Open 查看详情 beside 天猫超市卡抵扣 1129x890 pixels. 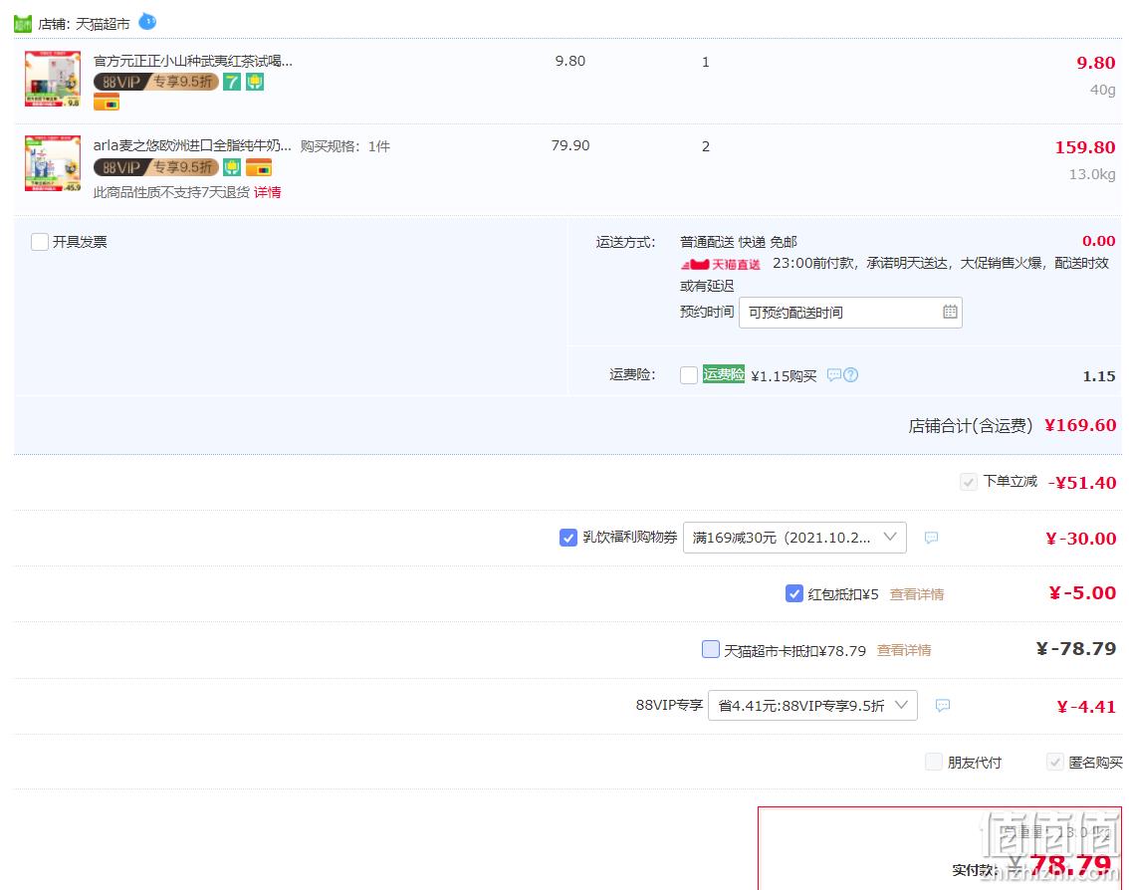coord(904,650)
